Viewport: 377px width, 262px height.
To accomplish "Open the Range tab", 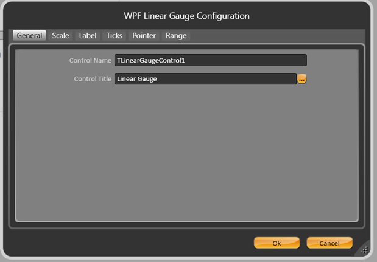I will tap(176, 36).
